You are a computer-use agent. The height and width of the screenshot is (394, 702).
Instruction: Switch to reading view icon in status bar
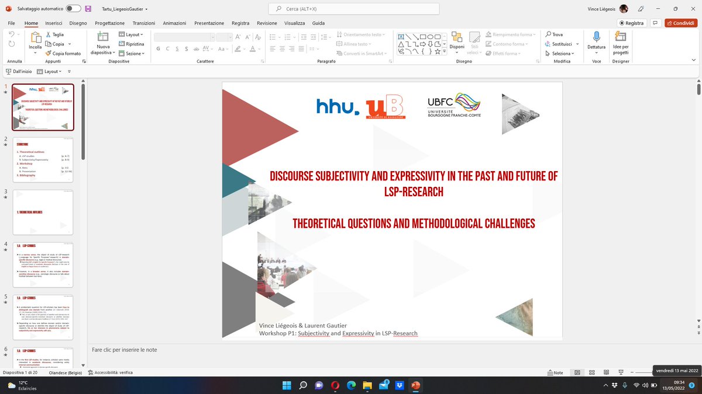[x=606, y=372]
